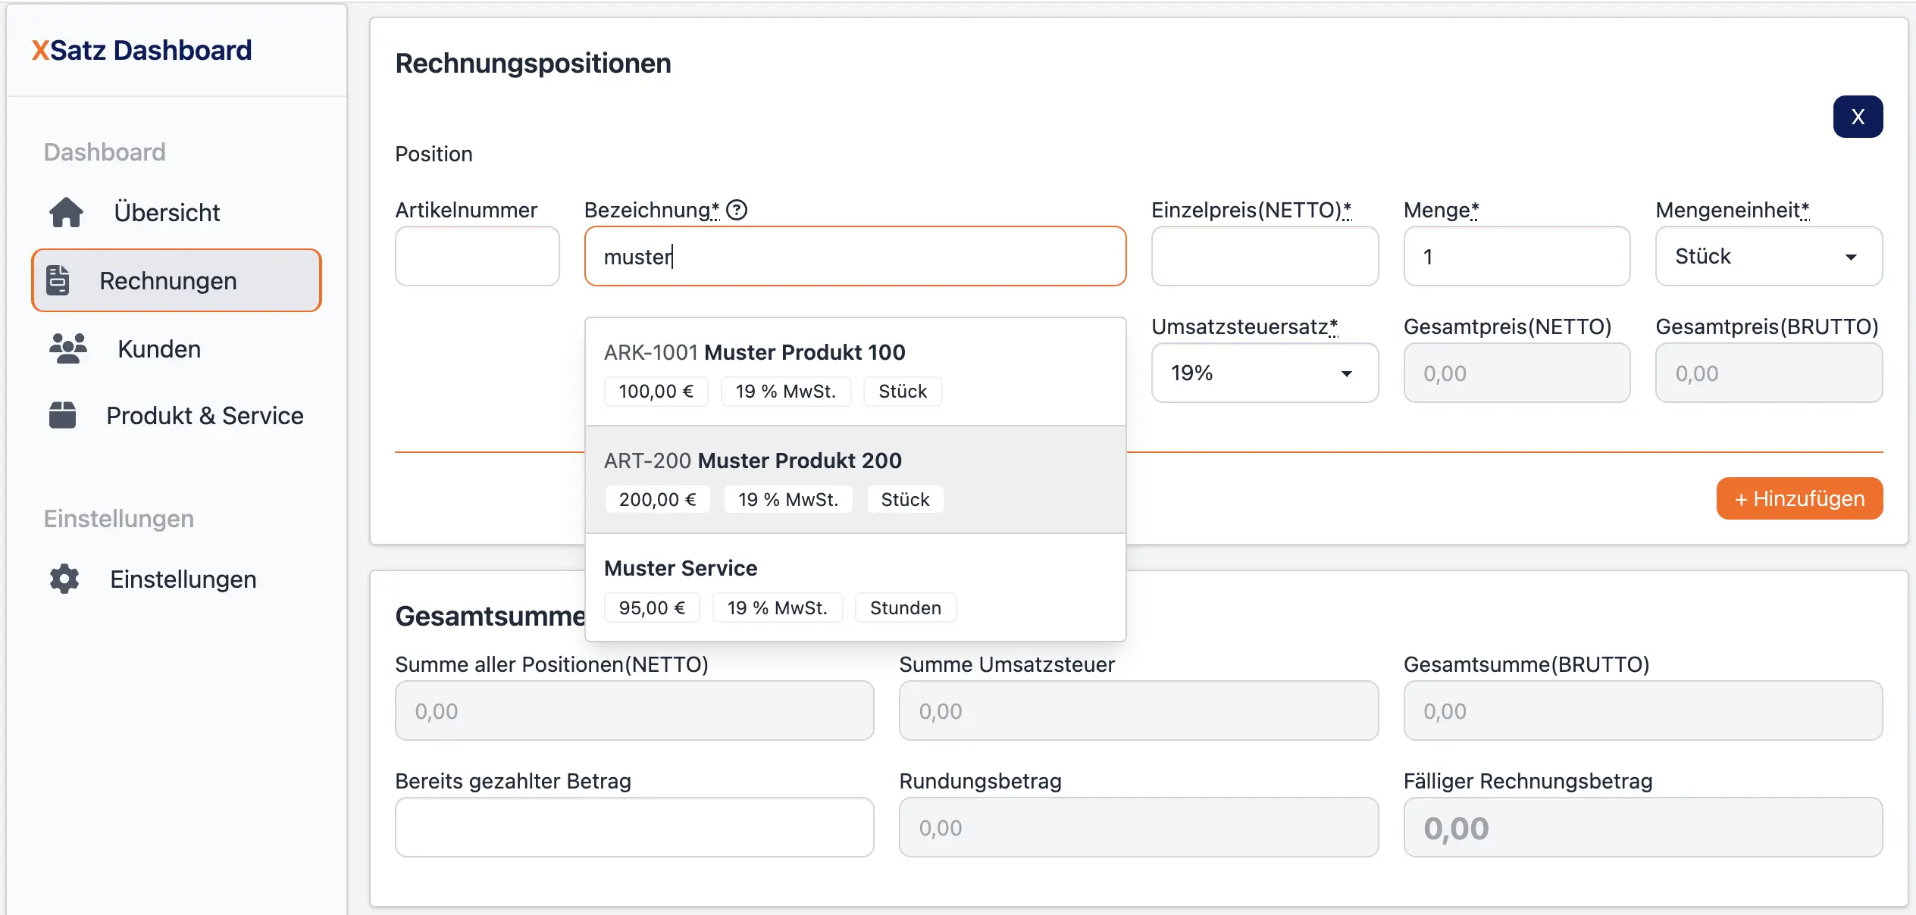Expand the unit selector arrow in Mengeneinheit

pos(1851,256)
